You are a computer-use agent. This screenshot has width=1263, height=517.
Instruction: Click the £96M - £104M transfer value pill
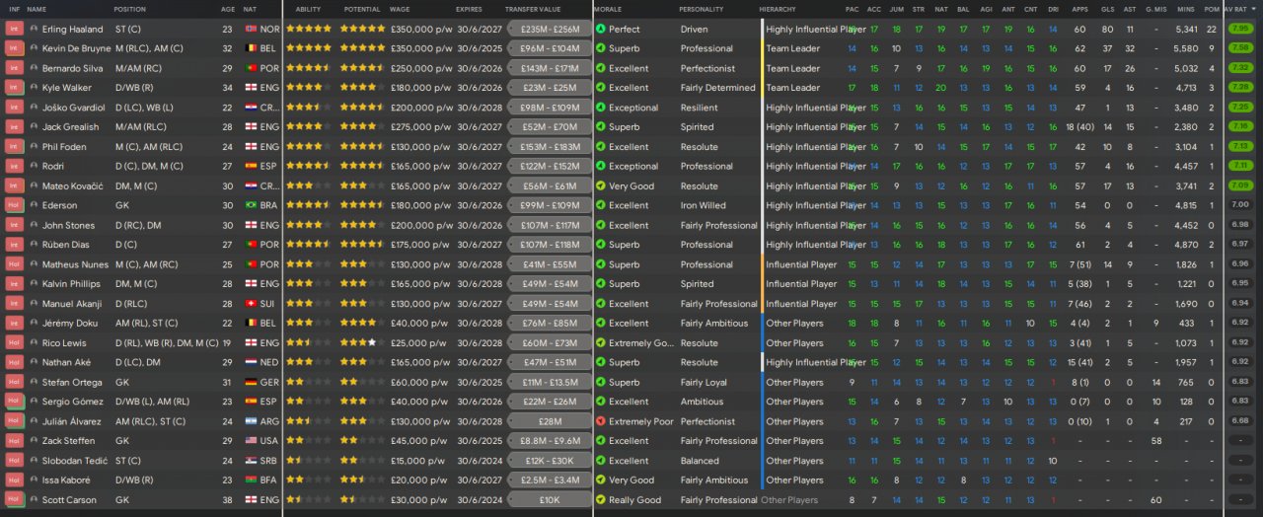click(549, 48)
